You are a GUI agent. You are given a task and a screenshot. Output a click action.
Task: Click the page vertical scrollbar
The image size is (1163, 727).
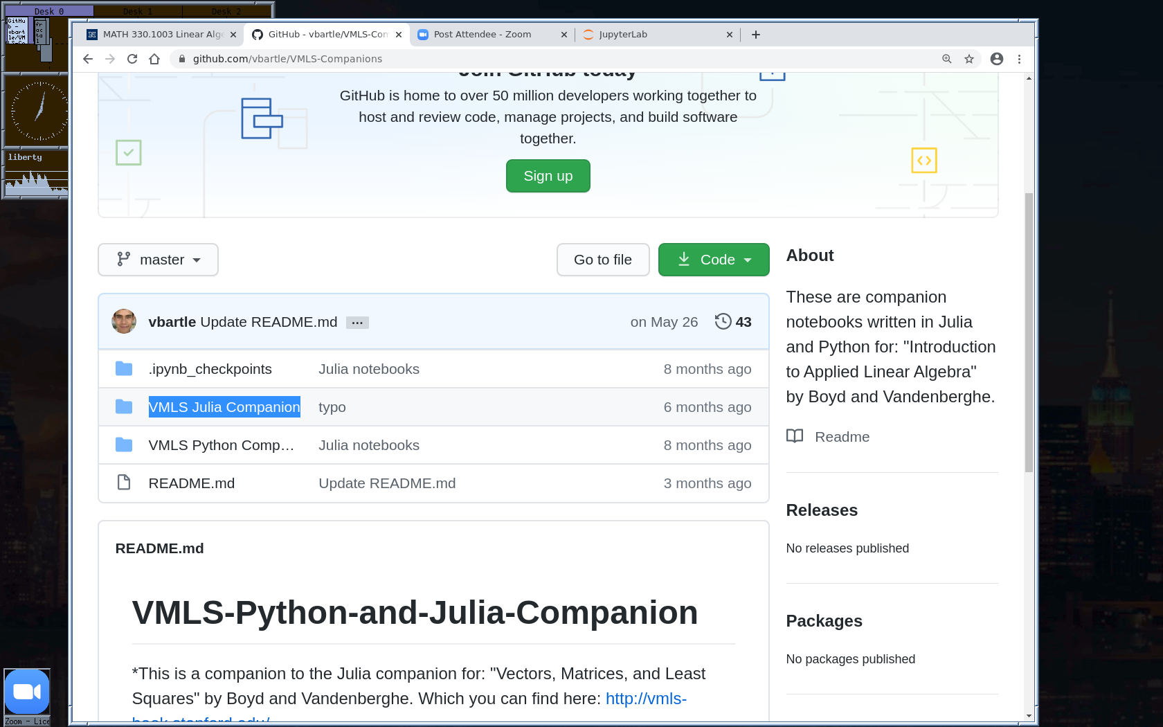pyautogui.click(x=1029, y=332)
